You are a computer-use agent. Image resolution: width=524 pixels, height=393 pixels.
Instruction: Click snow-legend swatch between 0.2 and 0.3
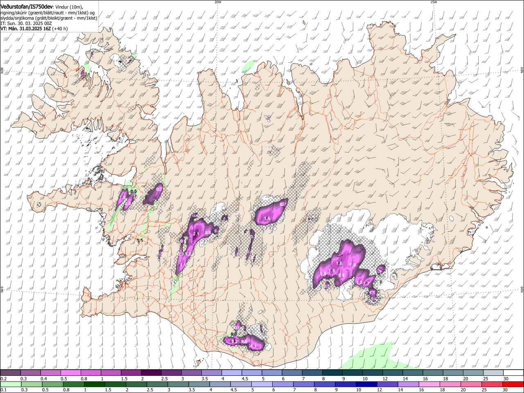click(11, 373)
